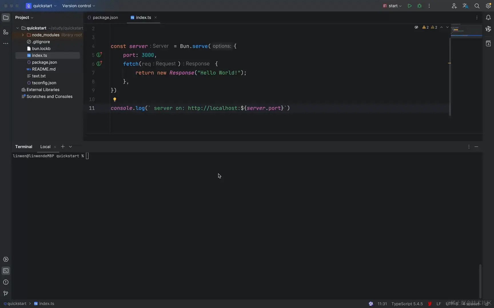The height and width of the screenshot is (308, 494).
Task: Click the terminal command prompt input
Action: coord(87,156)
